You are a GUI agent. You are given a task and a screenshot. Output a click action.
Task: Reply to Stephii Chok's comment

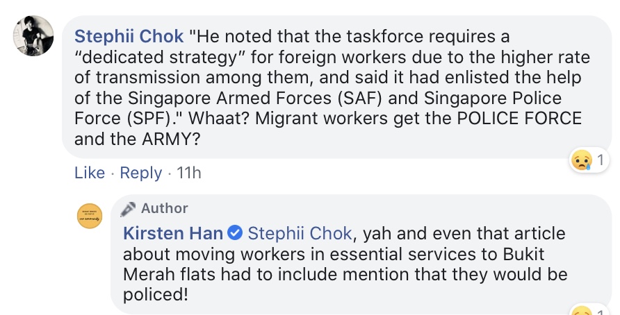click(x=141, y=173)
